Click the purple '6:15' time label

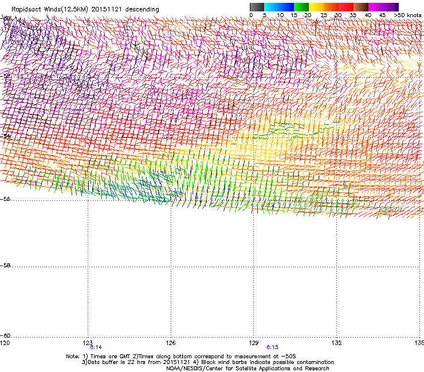[272, 347]
